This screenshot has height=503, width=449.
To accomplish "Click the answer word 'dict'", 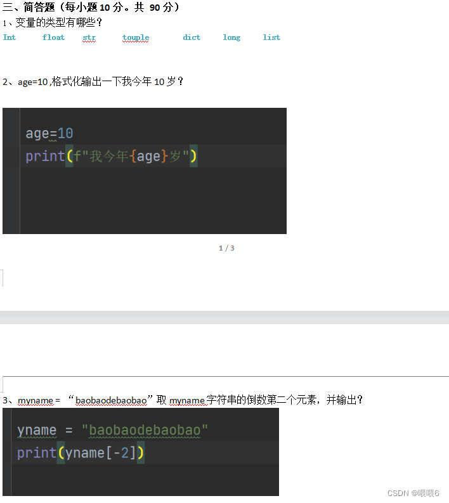I will pos(192,37).
